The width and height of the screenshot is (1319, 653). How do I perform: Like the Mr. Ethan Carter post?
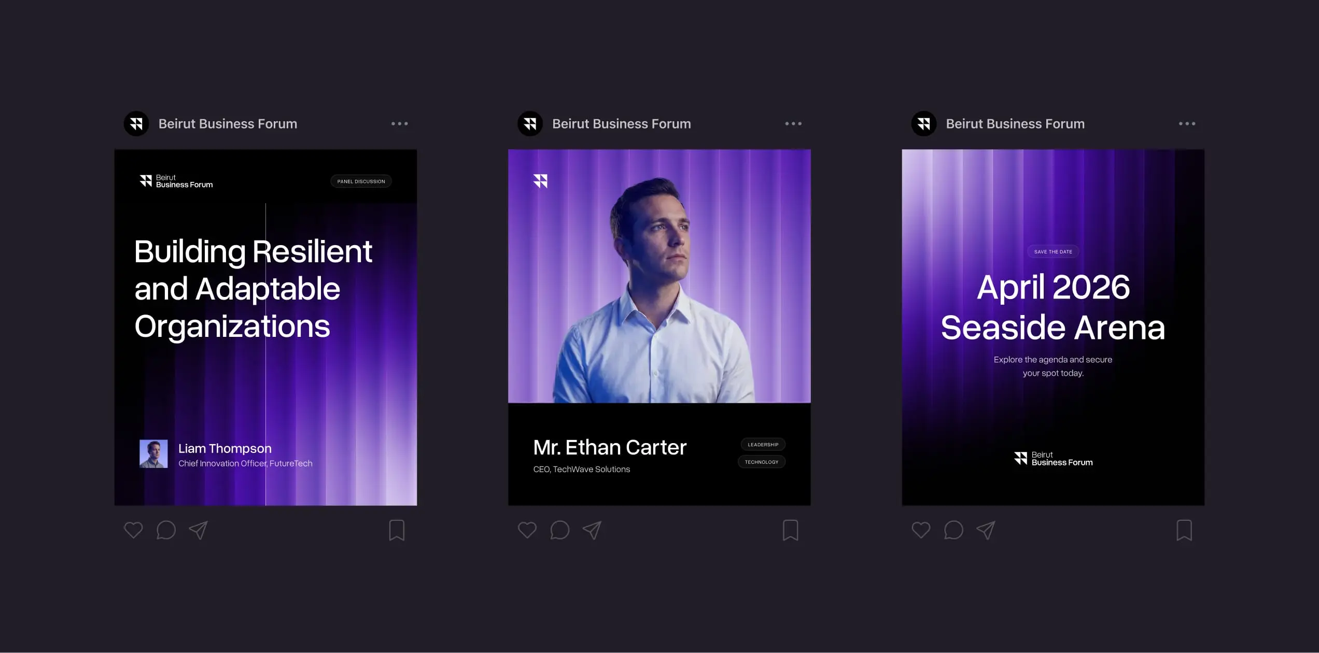coord(527,530)
